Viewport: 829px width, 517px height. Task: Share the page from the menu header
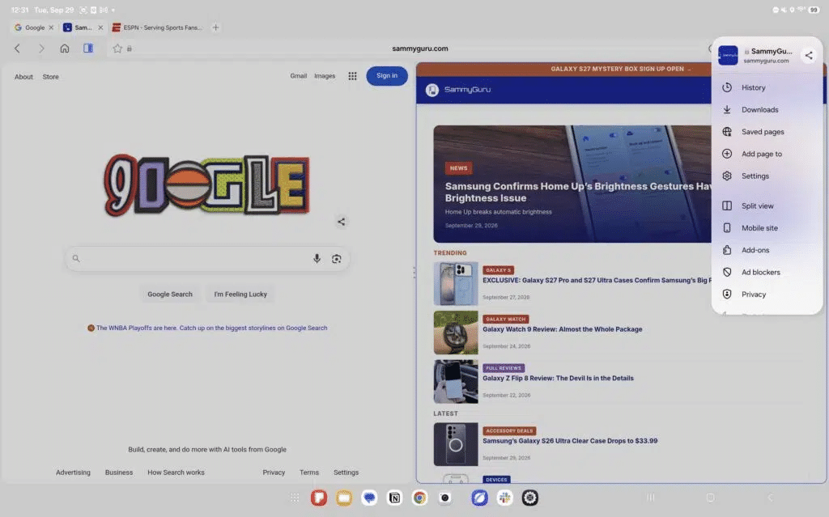(x=809, y=56)
